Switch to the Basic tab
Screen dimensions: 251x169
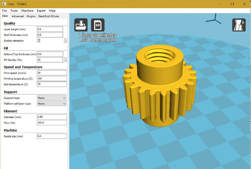(x=5, y=16)
